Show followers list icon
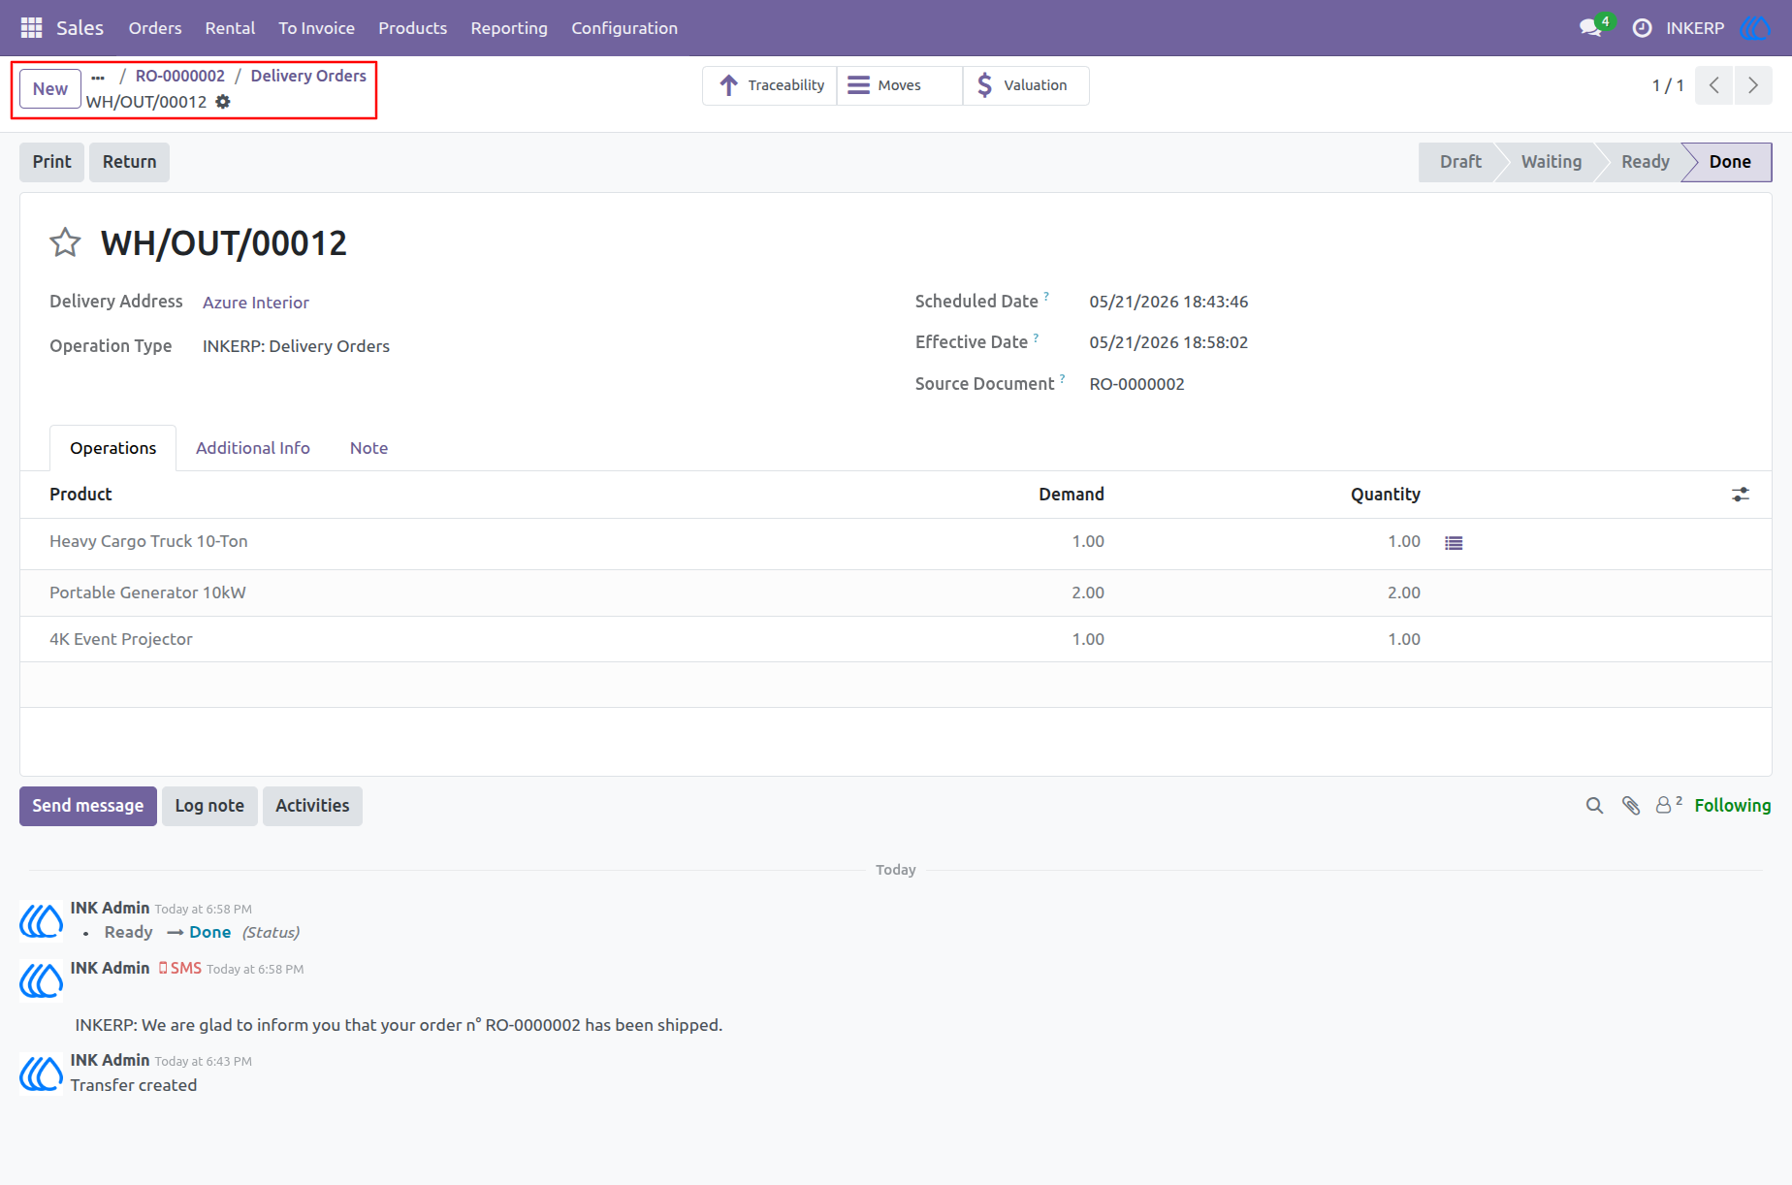The height and width of the screenshot is (1185, 1792). coord(1668,805)
